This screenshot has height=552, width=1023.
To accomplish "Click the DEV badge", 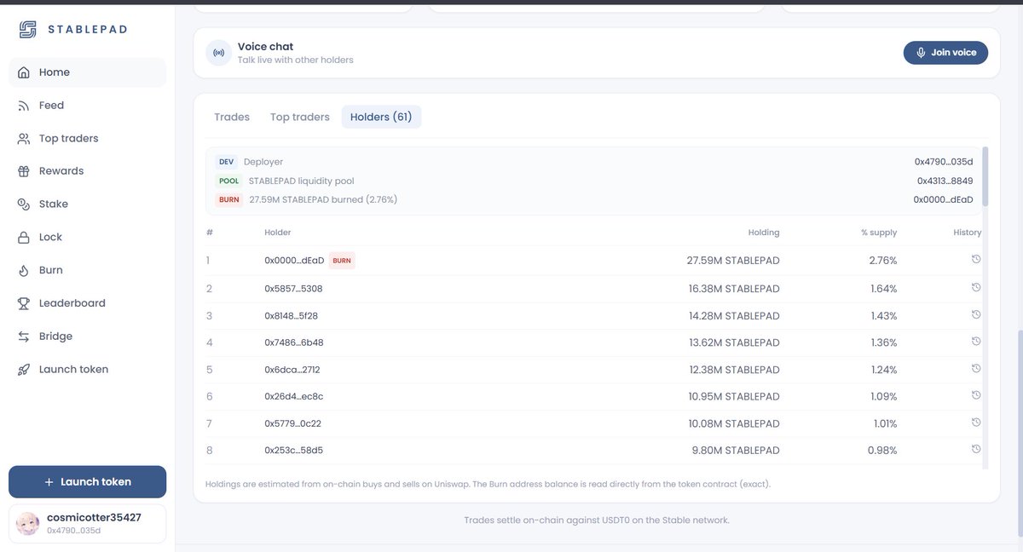I will (x=227, y=162).
